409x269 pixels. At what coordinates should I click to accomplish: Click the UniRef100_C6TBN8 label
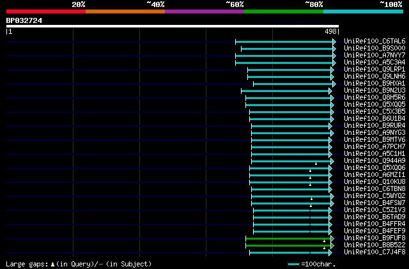pyautogui.click(x=374, y=189)
